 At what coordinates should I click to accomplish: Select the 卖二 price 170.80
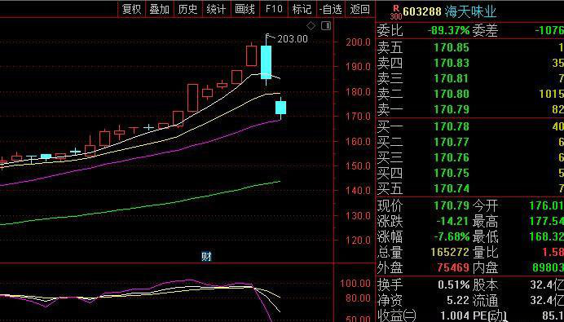pyautogui.click(x=452, y=94)
